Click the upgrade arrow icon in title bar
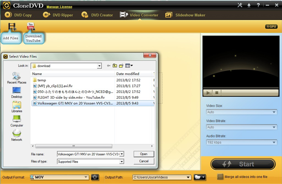 pyautogui.click(x=249, y=5)
